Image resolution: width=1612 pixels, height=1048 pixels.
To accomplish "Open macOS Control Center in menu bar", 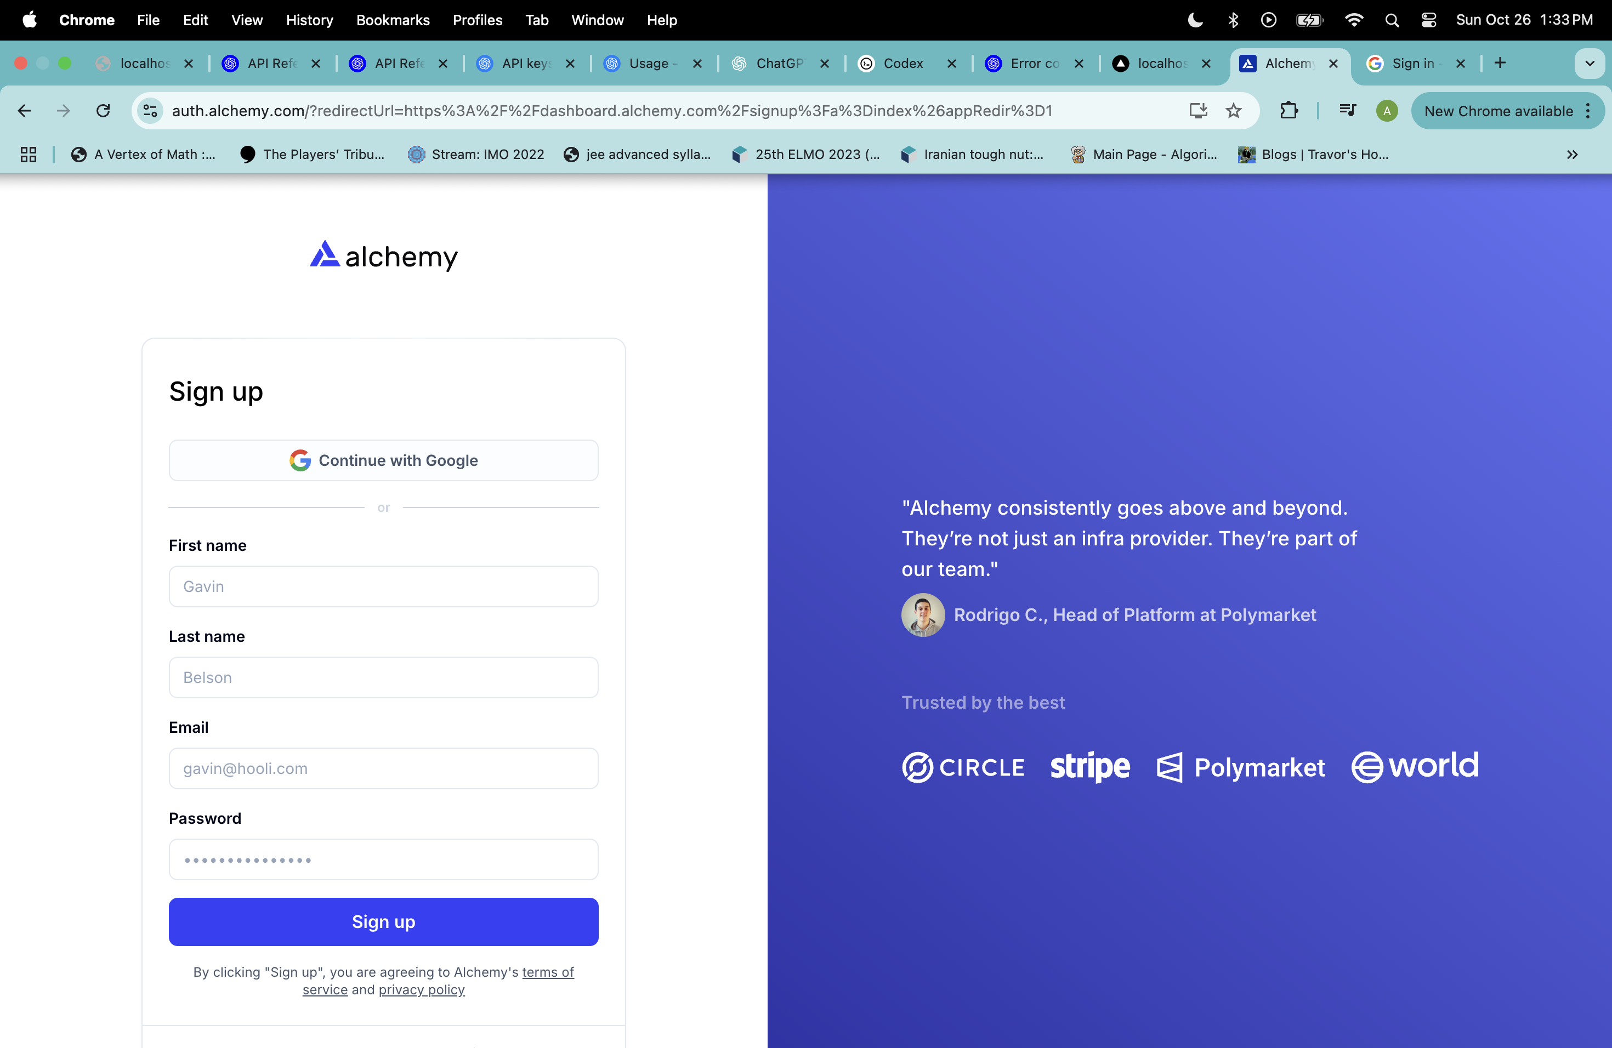I will (1428, 20).
